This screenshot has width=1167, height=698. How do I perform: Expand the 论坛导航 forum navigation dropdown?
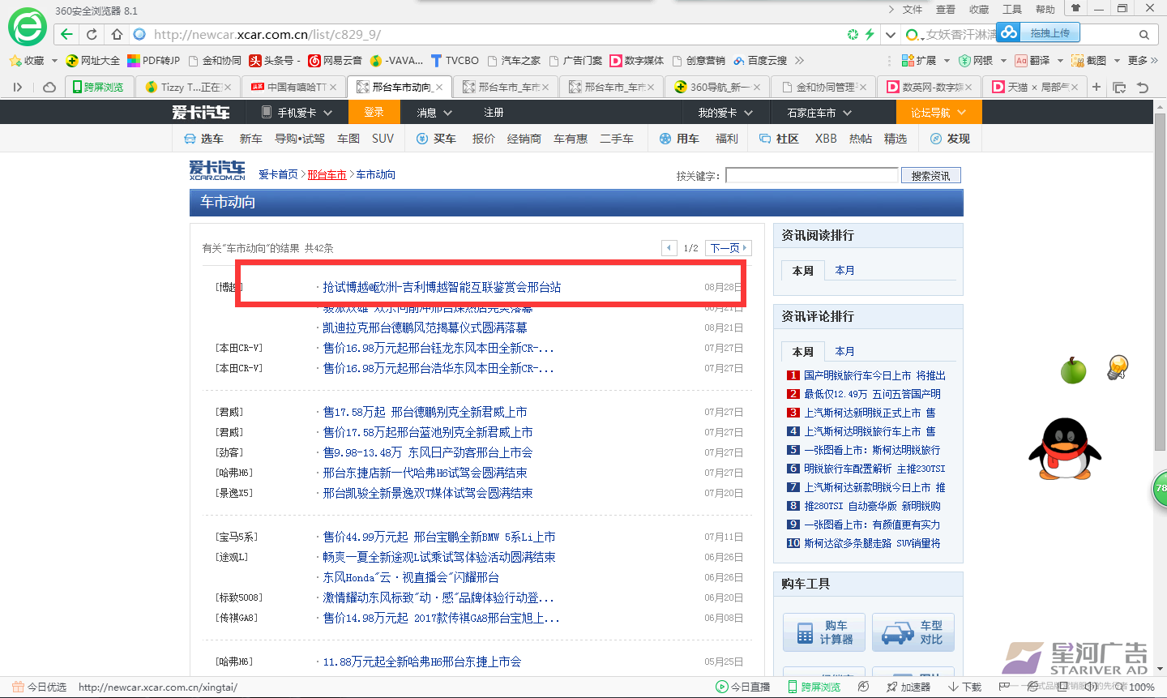click(x=938, y=113)
